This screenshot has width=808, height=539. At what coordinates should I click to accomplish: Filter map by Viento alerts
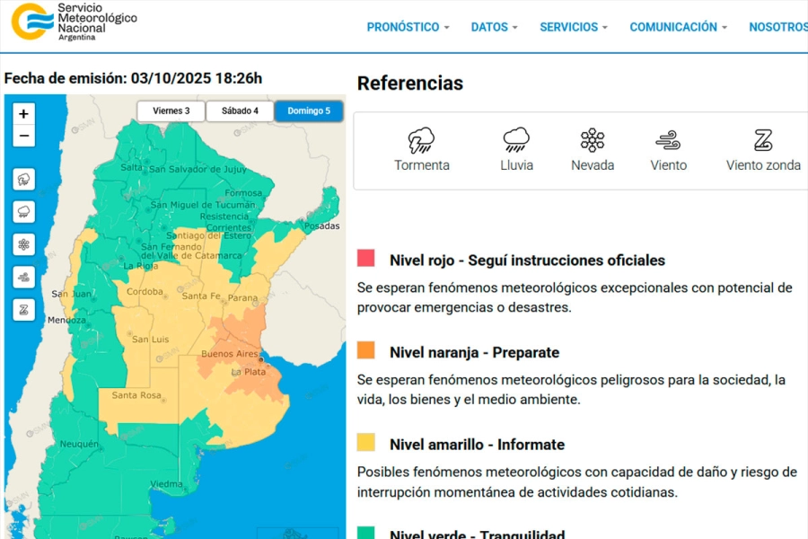point(24,277)
